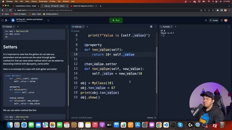
Task: Collapse the fold arrow on line 13
Action: [x=79, y=69]
